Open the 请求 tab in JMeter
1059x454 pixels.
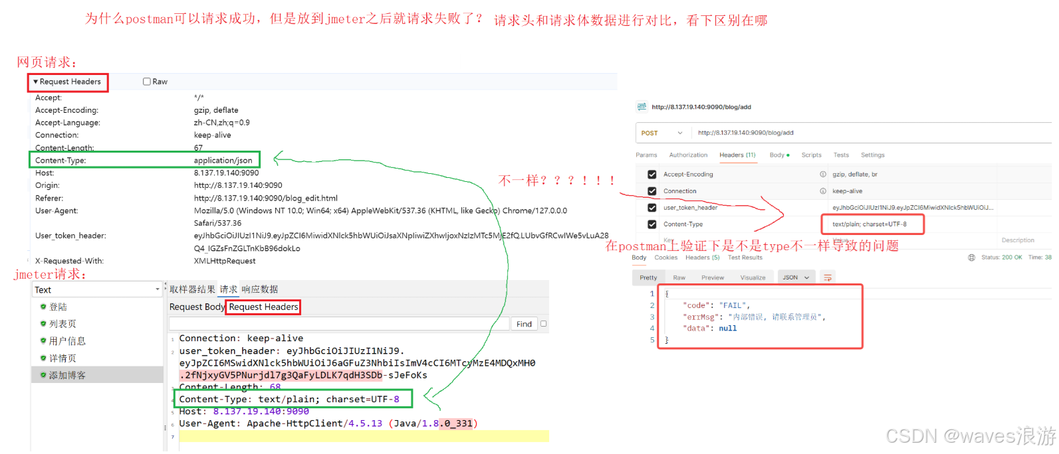229,289
